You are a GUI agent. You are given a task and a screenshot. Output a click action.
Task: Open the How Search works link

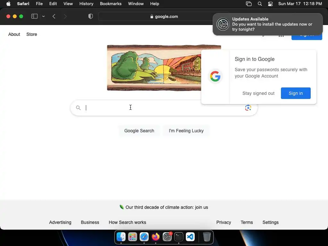pos(127,222)
